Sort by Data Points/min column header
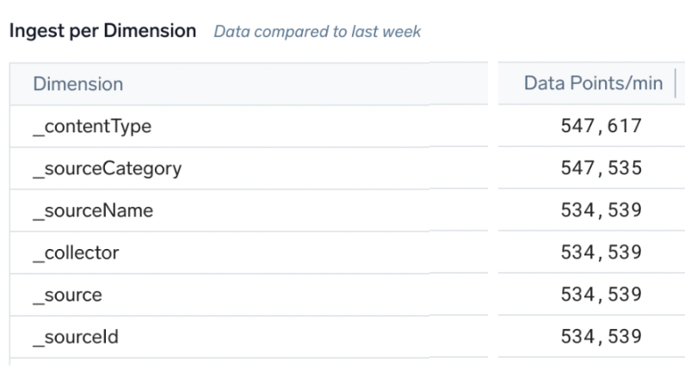 [x=593, y=83]
